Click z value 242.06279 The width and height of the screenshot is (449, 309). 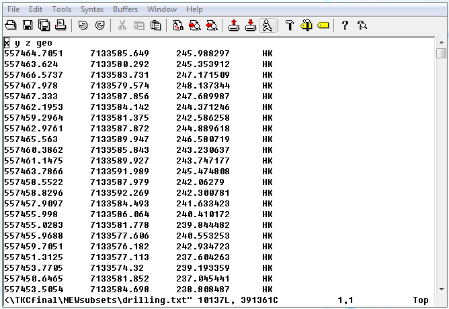point(200,182)
